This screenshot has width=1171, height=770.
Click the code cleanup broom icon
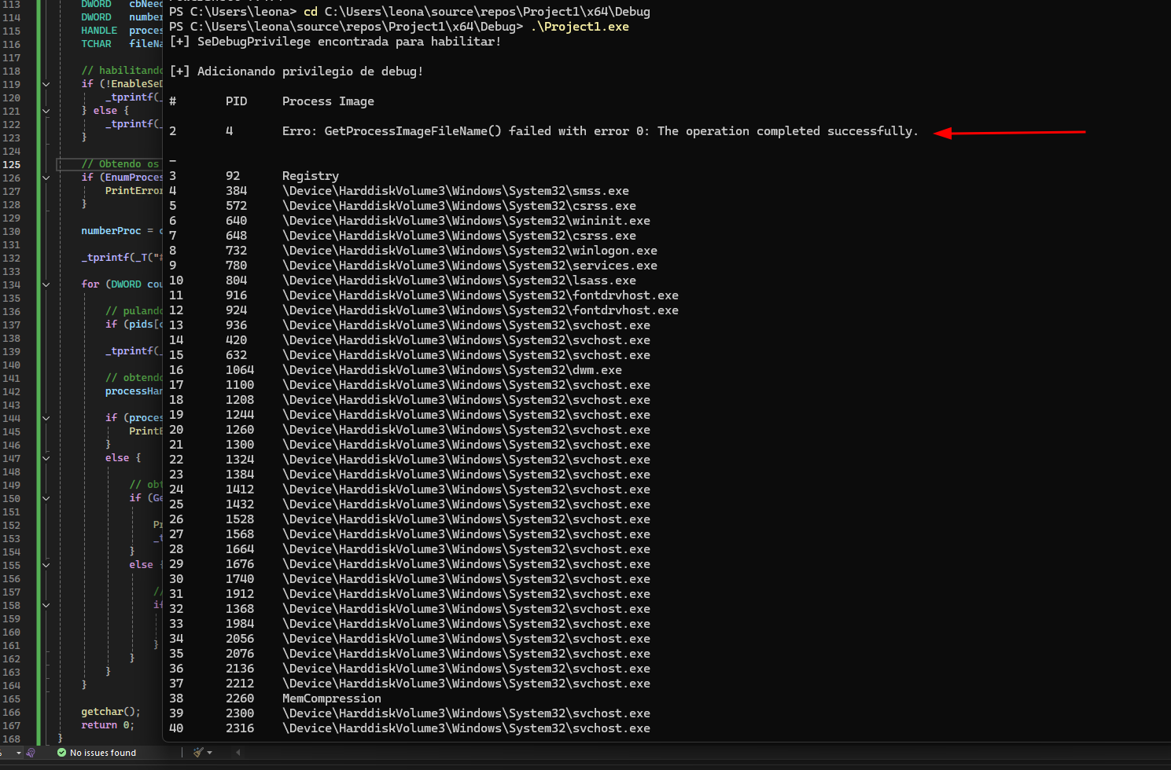(198, 753)
